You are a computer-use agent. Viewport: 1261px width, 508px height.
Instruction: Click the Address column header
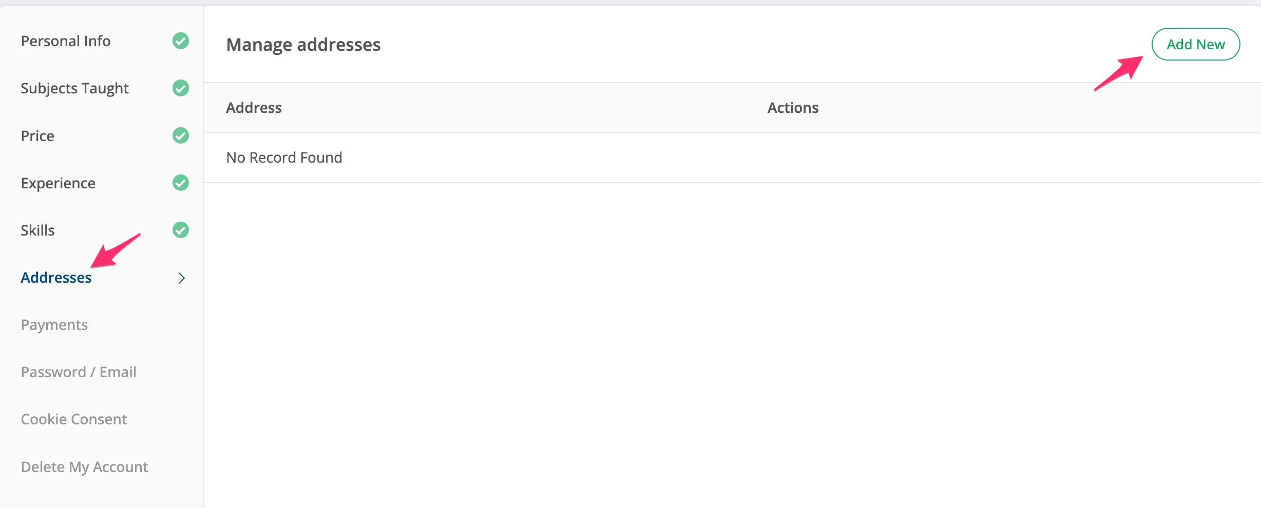pos(254,108)
